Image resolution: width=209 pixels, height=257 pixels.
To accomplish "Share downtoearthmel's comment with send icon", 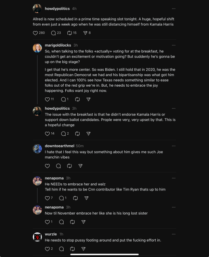I will point(80,166).
